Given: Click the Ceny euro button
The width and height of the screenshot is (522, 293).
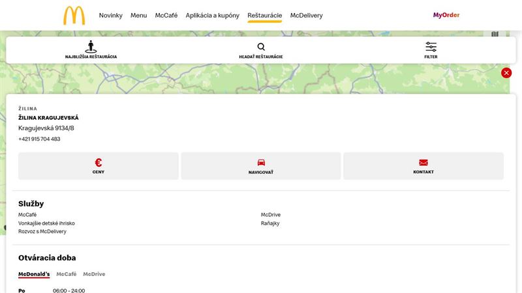Looking at the screenshot, I should pos(99,166).
